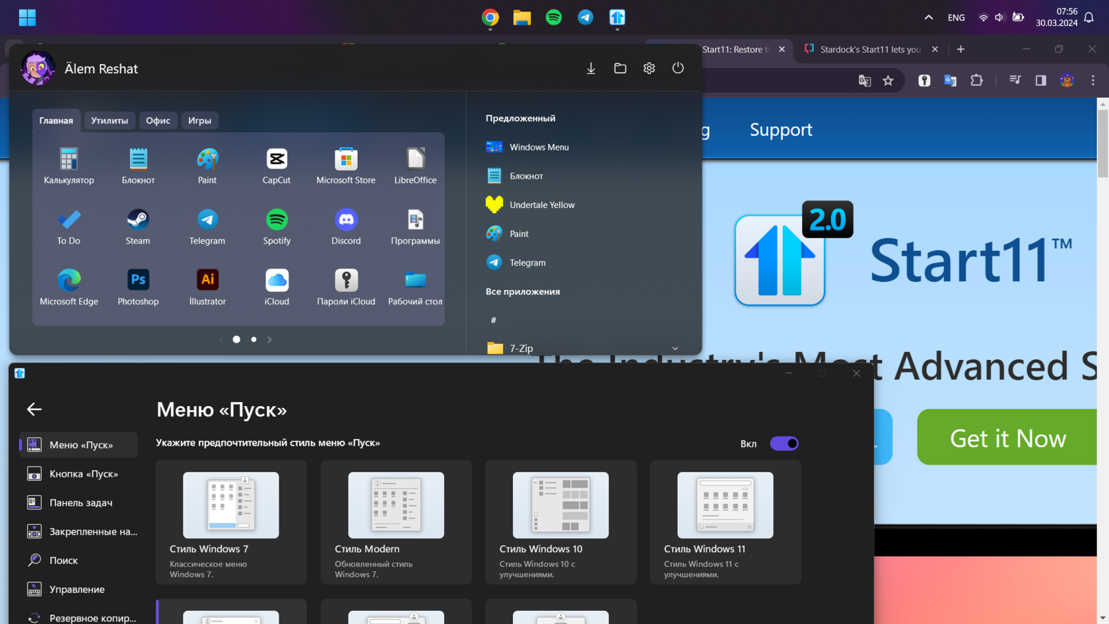
Task: Open Пароли iCloud app
Action: click(x=346, y=287)
